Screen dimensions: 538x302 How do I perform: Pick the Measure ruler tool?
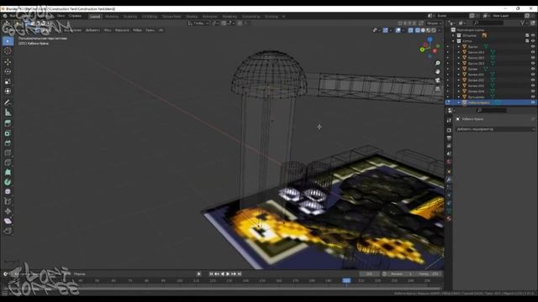8,112
